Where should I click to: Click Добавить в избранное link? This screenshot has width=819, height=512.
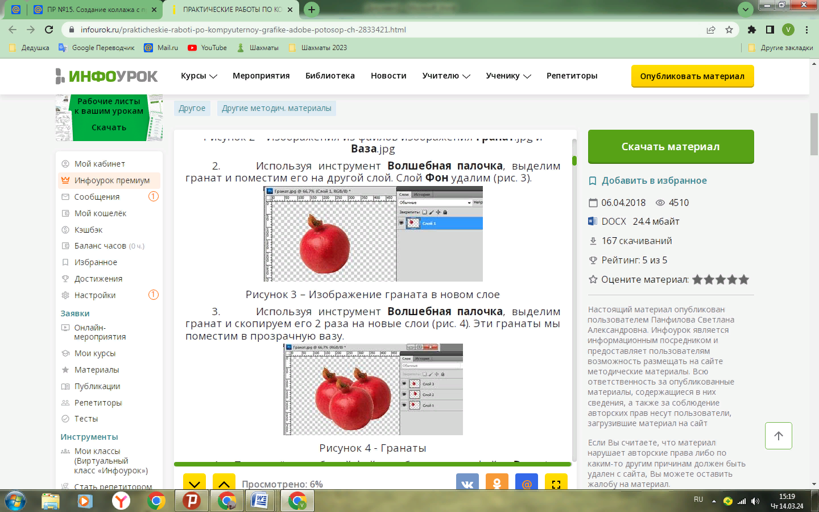pos(648,180)
